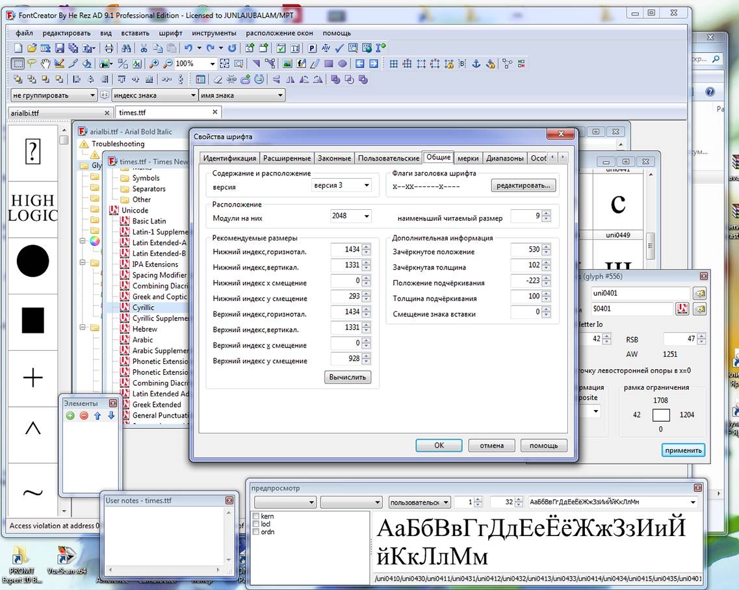Click the VueScan x64 desktop shortcut
739x590 pixels.
66,561
